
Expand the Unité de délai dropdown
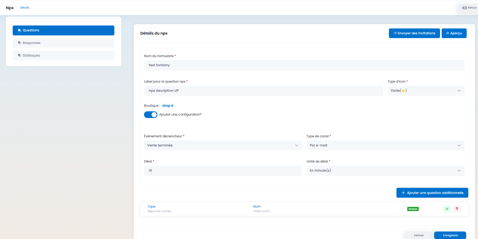coord(385,171)
